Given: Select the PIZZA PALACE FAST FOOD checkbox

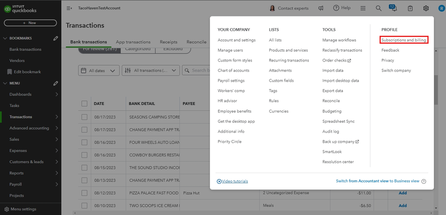Looking at the screenshot, I should [x=84, y=193].
